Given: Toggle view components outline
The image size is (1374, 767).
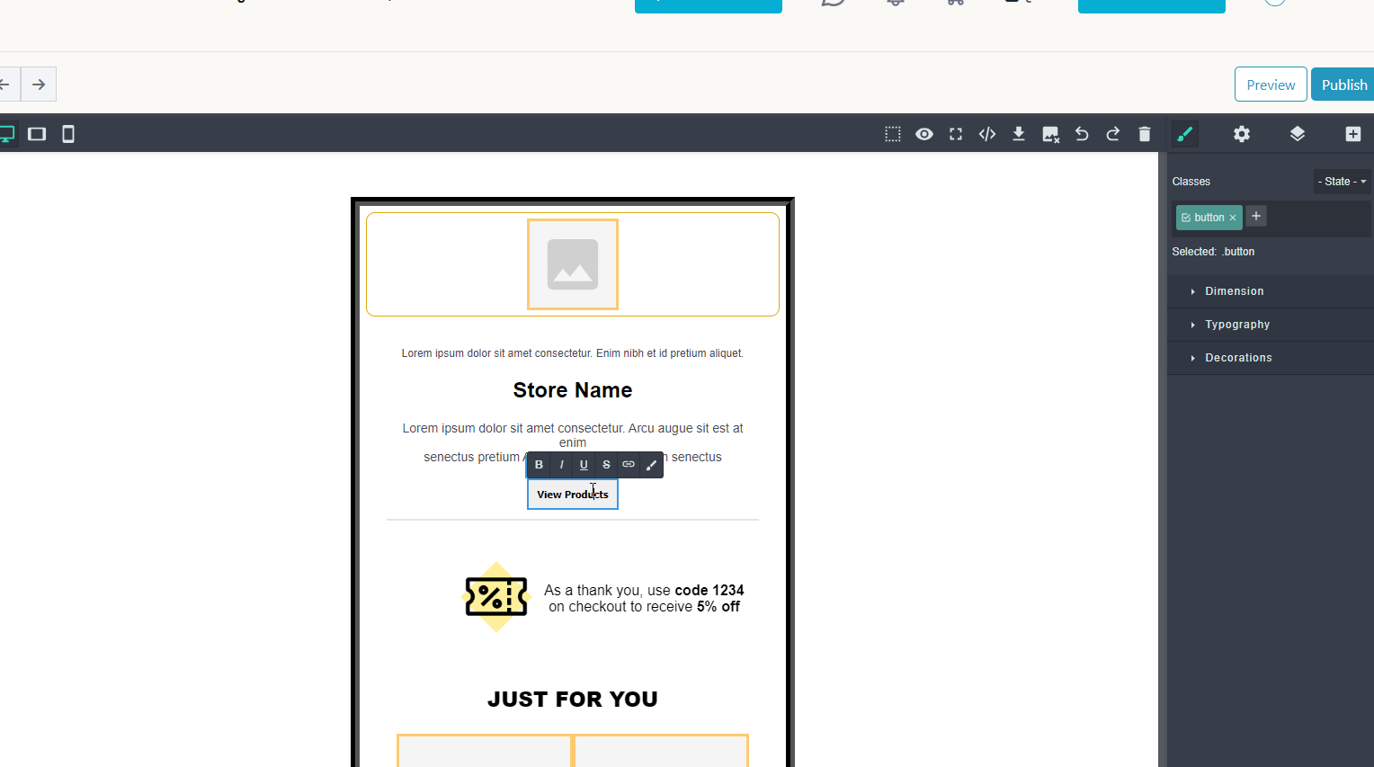Looking at the screenshot, I should (893, 134).
